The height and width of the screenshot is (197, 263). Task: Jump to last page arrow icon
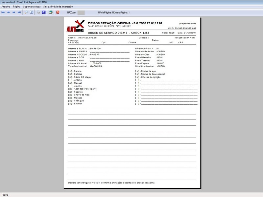(19, 12)
